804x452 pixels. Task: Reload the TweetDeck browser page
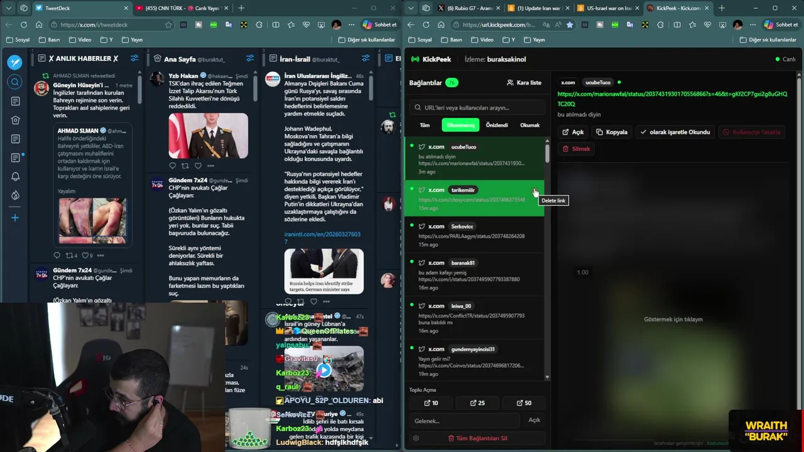click(x=23, y=24)
